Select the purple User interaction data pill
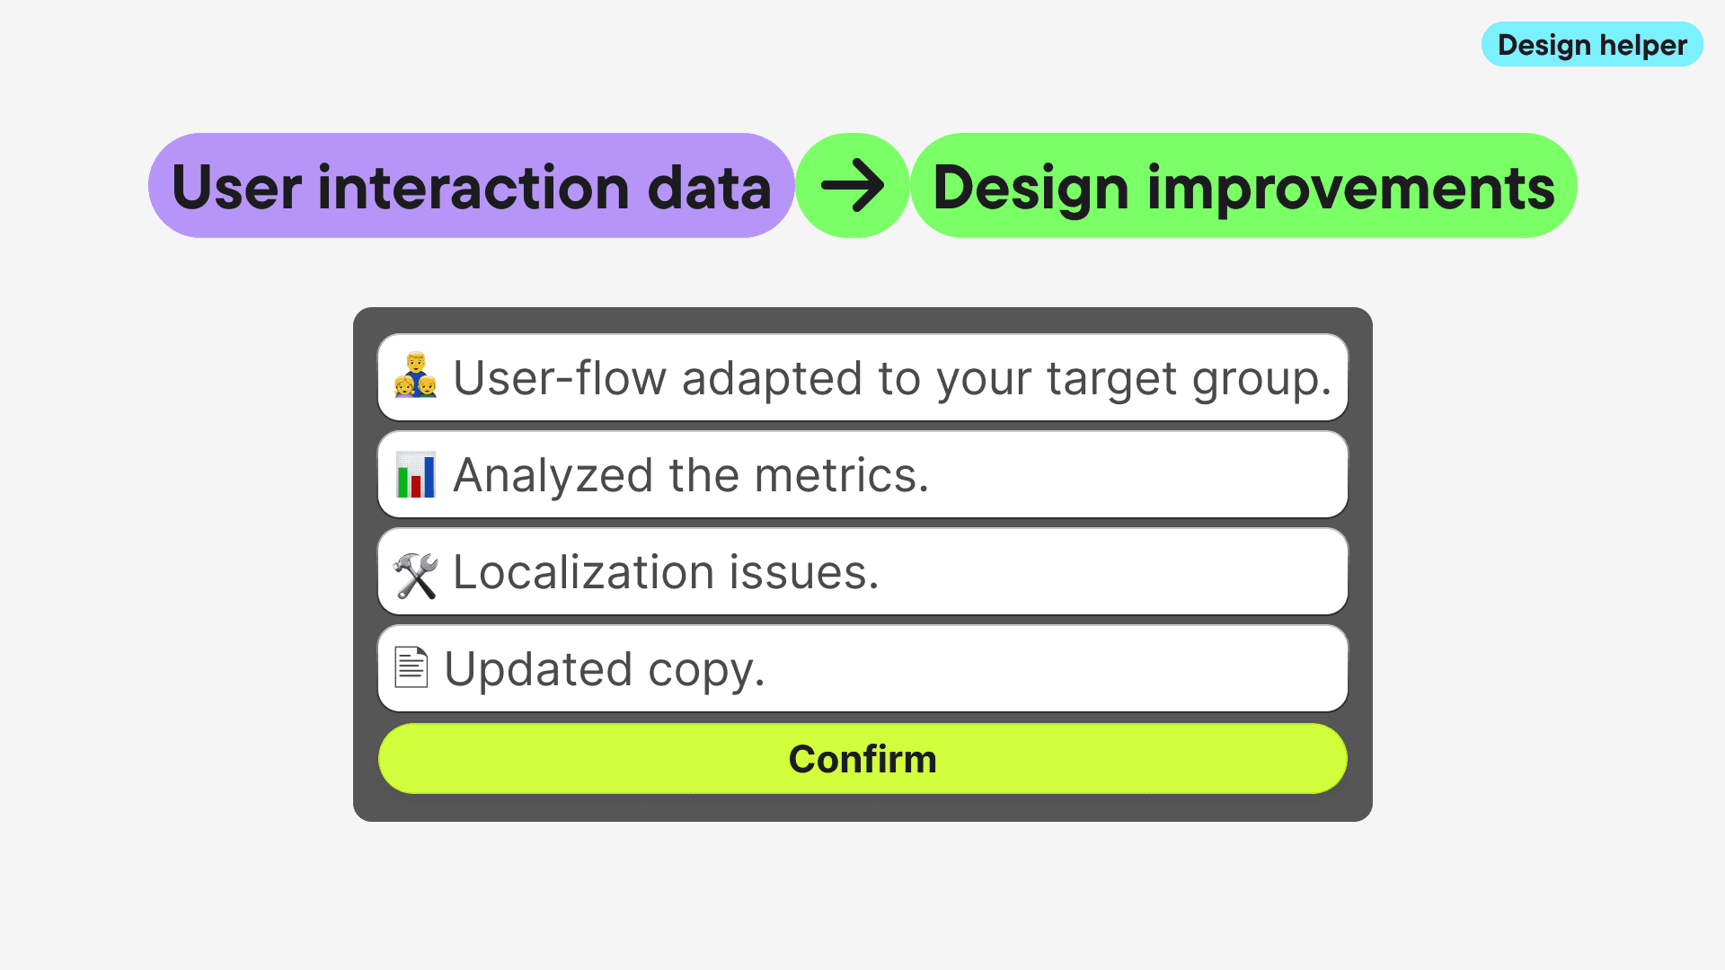Screen dimensions: 1725x970 click(471, 186)
